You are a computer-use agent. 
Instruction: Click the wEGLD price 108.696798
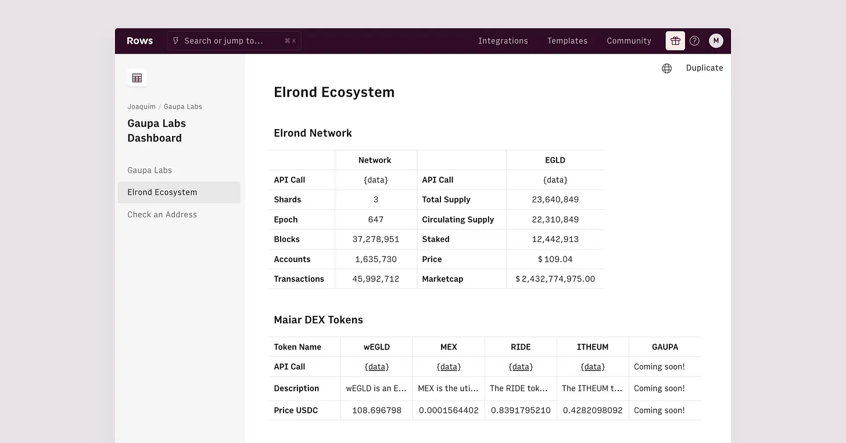coord(377,410)
